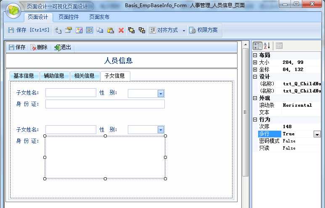Click the copy icon in toolbar

[x=100, y=30]
